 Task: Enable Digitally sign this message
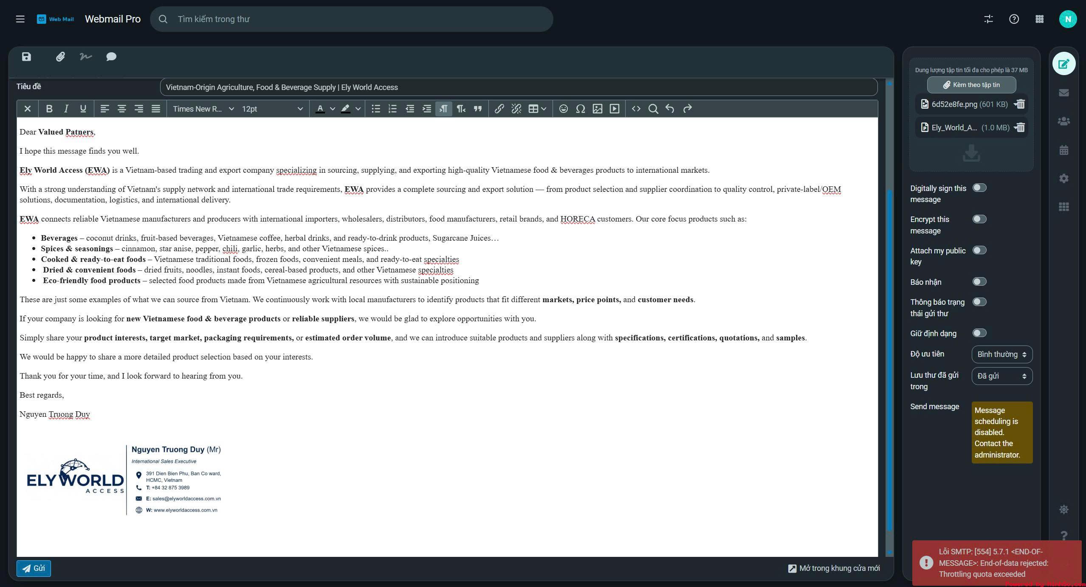tap(979, 188)
